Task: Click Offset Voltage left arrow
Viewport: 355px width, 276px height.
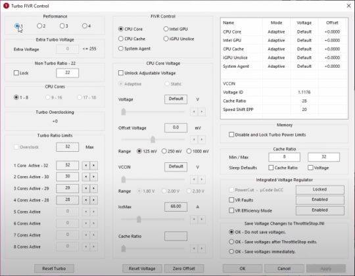Action: [194, 139]
